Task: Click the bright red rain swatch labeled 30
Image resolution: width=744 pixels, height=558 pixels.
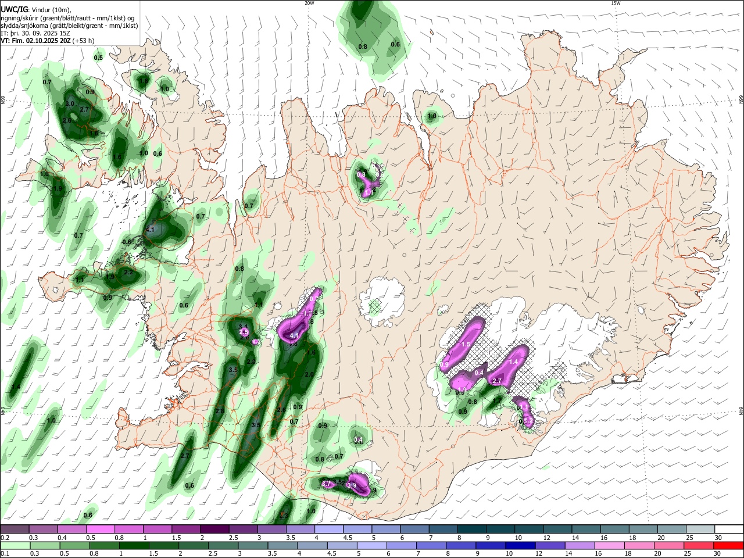Action: click(x=728, y=546)
